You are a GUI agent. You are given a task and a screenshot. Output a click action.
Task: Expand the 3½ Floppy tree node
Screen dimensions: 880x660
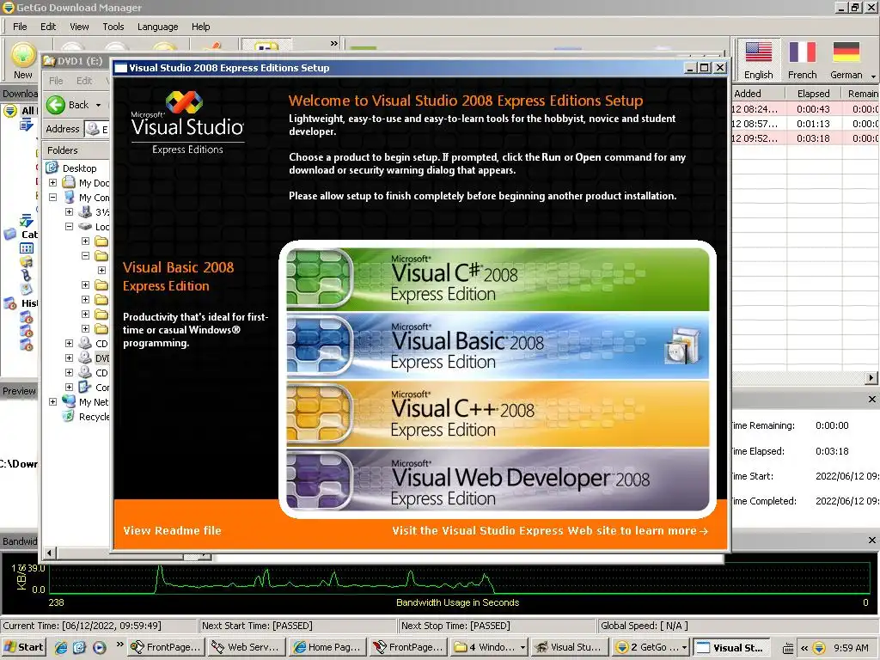69,212
